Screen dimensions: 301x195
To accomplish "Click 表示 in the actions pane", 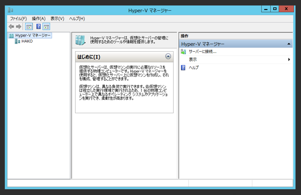I will tap(193, 59).
